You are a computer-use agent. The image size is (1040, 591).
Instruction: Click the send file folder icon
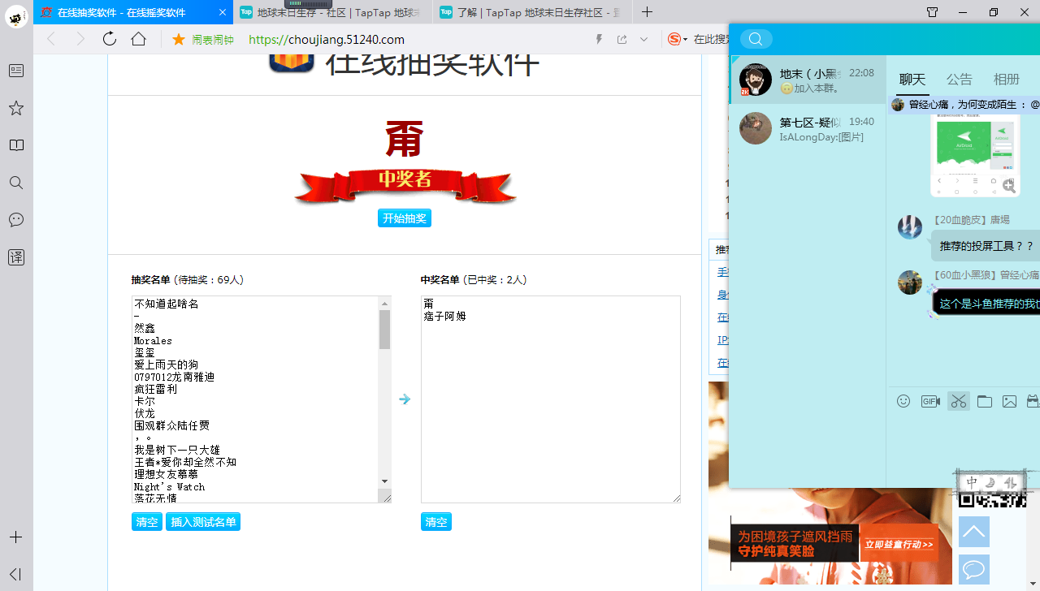click(985, 401)
